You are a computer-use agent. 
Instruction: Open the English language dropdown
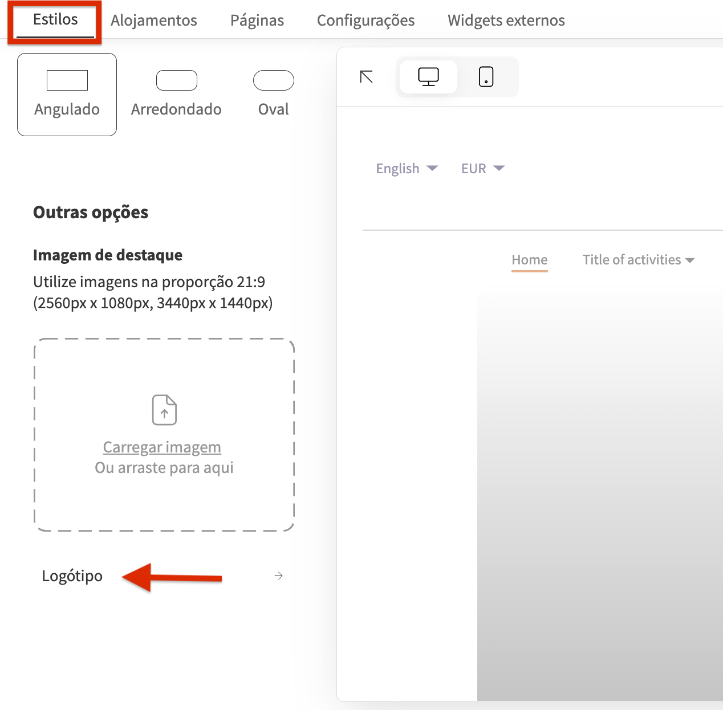point(407,168)
